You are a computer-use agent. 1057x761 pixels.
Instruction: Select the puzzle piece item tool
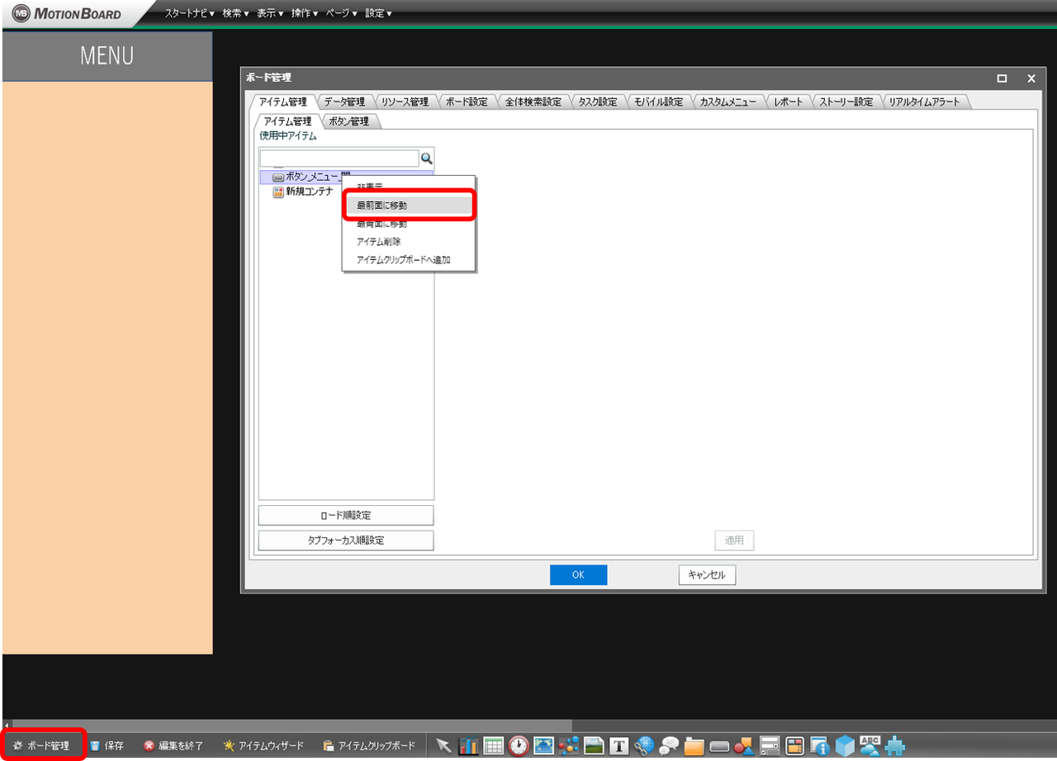pos(893,745)
